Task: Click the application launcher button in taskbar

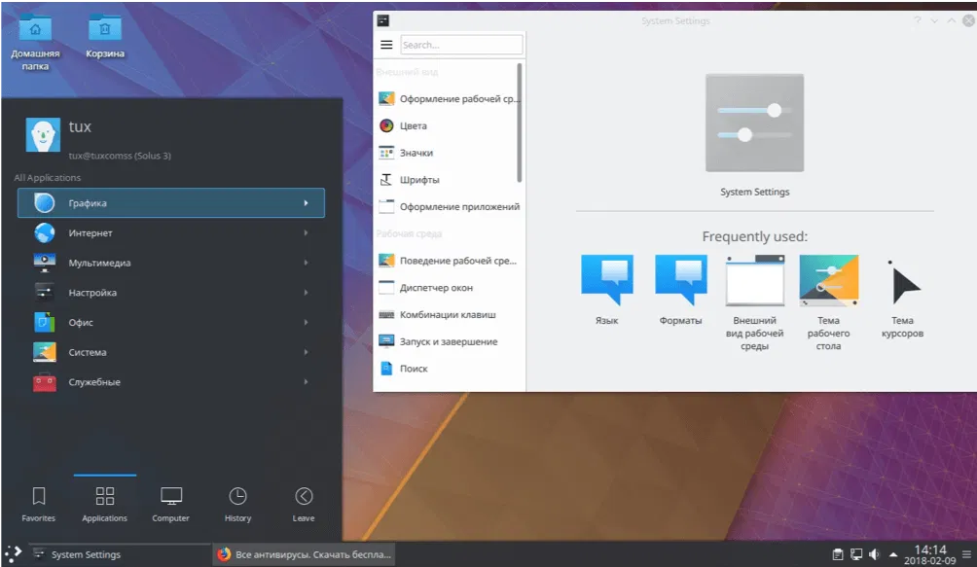Action: 13,553
